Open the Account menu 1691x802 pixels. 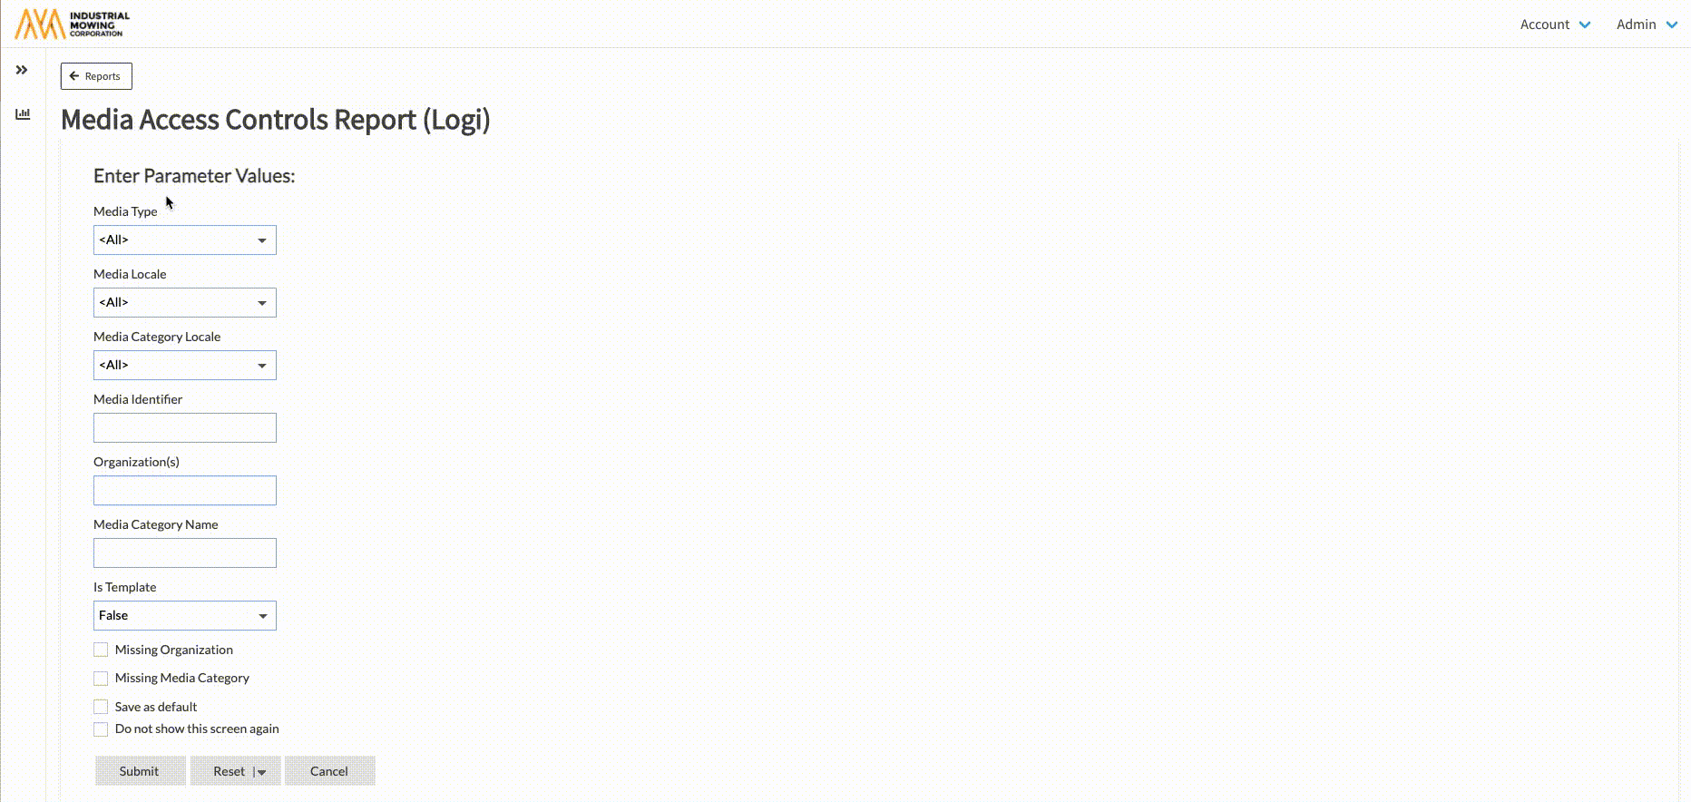click(x=1555, y=24)
